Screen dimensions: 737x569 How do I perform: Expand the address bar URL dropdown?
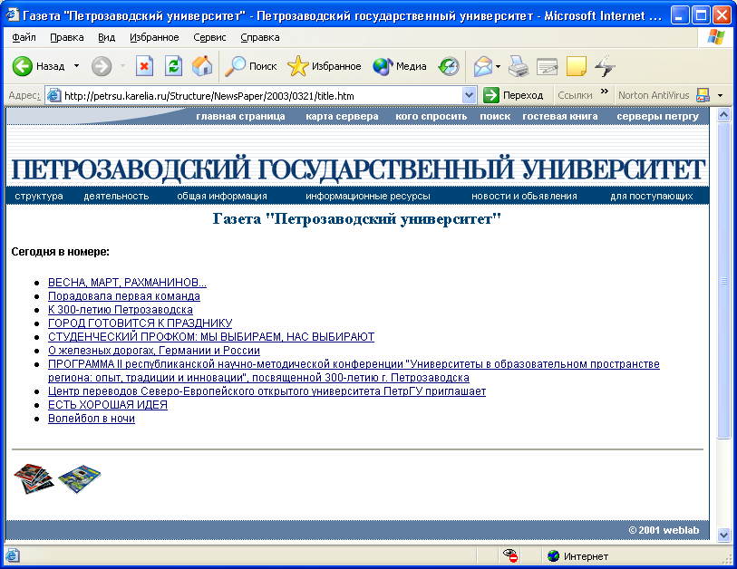tap(469, 95)
